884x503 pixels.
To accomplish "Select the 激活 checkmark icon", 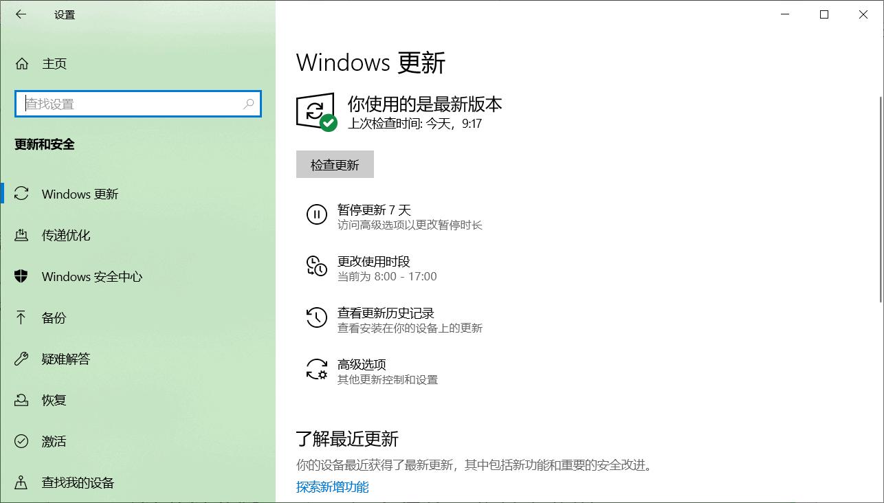I will click(21, 441).
